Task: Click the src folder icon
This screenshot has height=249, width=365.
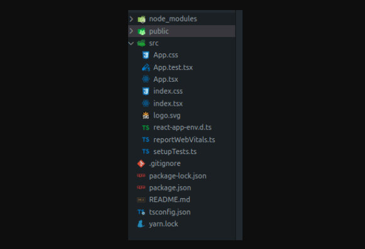Action: (x=141, y=43)
